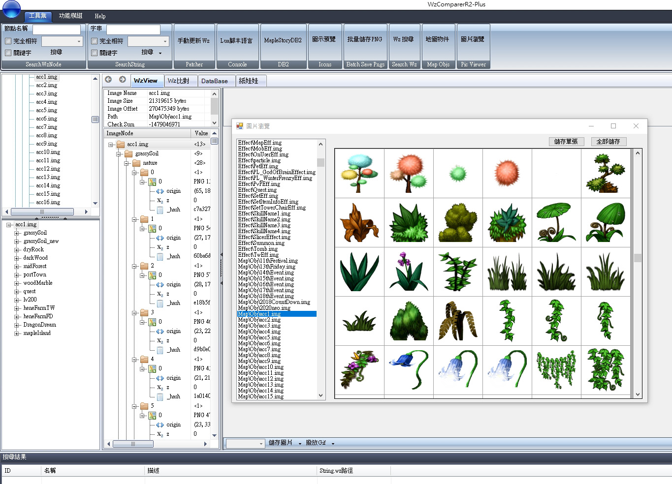
Task: Click the 名稱 column header in search results
Action: point(94,471)
